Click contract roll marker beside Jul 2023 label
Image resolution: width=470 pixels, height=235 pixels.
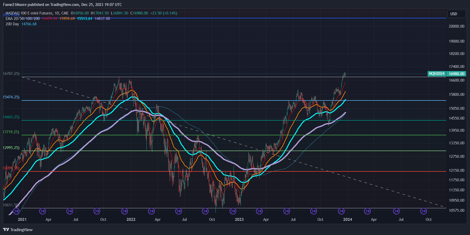(x=287, y=211)
